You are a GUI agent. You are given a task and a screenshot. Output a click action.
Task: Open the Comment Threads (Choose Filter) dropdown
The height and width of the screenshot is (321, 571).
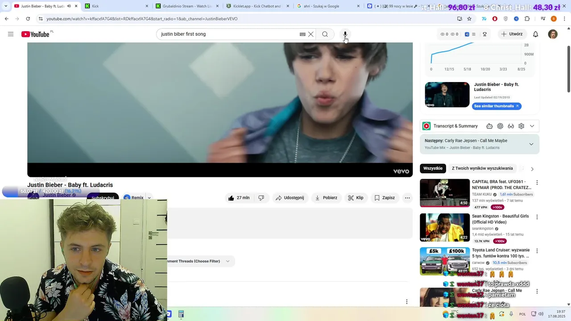click(x=201, y=261)
